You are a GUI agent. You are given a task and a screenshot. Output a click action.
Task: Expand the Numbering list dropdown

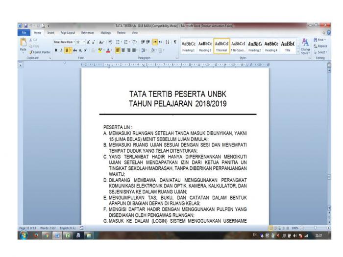129,42
